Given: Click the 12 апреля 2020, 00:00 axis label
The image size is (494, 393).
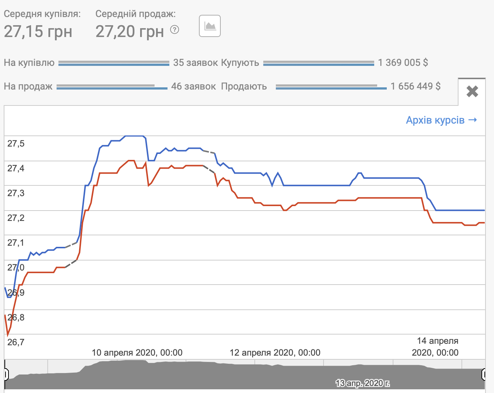Looking at the screenshot, I should tap(275, 353).
